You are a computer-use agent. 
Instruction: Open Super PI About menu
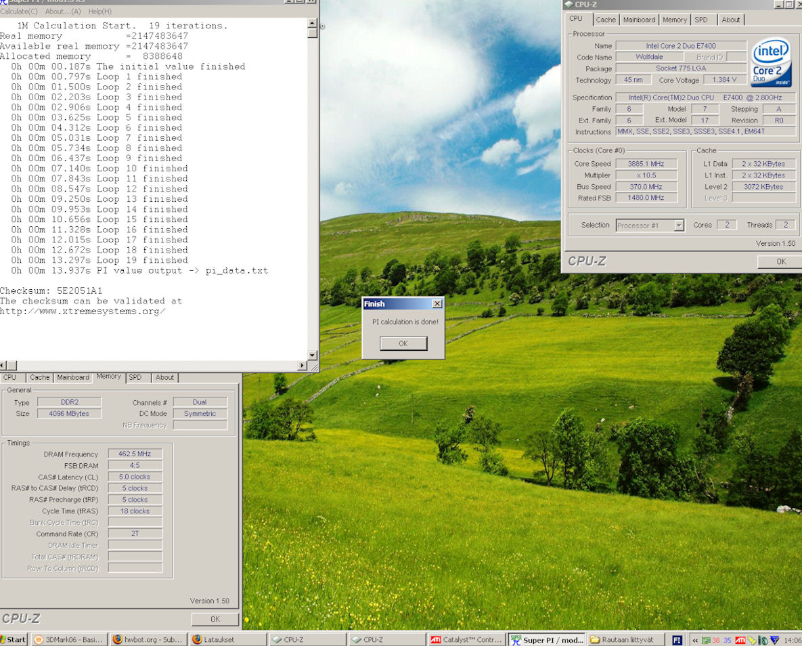tap(63, 12)
